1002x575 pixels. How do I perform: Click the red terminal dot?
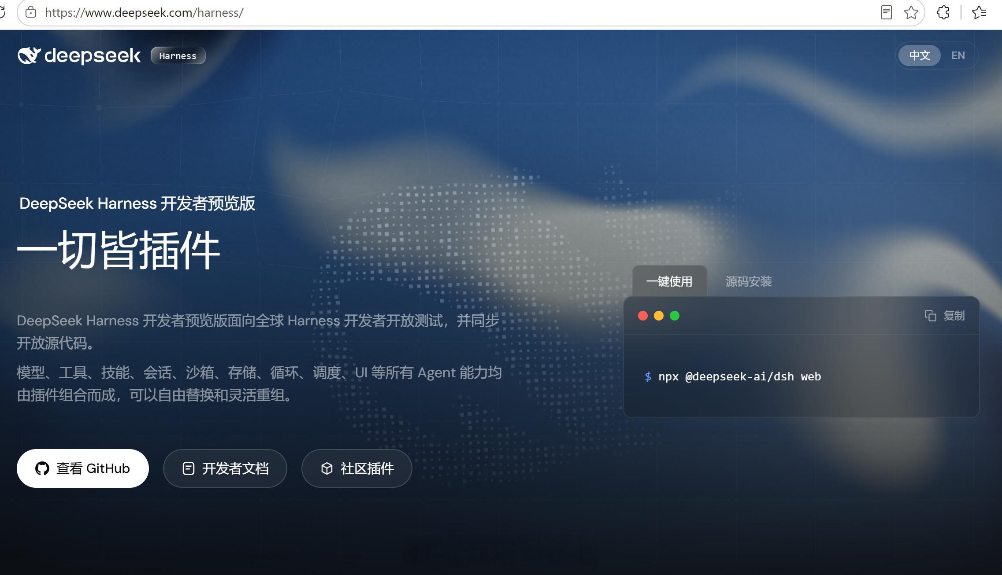coord(643,316)
